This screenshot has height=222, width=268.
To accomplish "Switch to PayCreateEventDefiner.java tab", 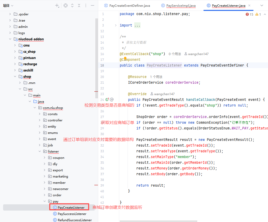I will pyautogui.click(x=127, y=5).
